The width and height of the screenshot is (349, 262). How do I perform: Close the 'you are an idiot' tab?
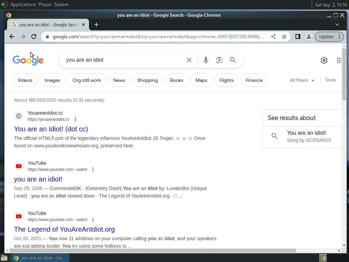84,25
